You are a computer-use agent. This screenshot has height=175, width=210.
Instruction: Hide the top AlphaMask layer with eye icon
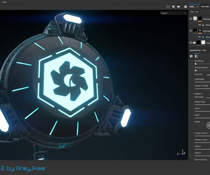click(191, 19)
